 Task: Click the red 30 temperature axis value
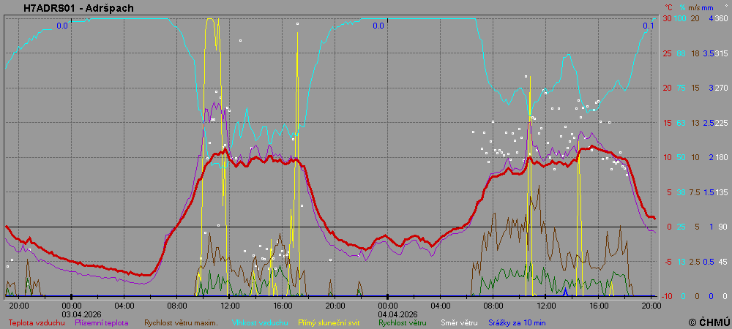667,18
